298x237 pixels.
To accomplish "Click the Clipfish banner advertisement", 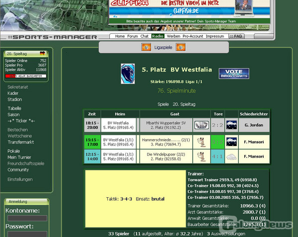I will (191, 9).
